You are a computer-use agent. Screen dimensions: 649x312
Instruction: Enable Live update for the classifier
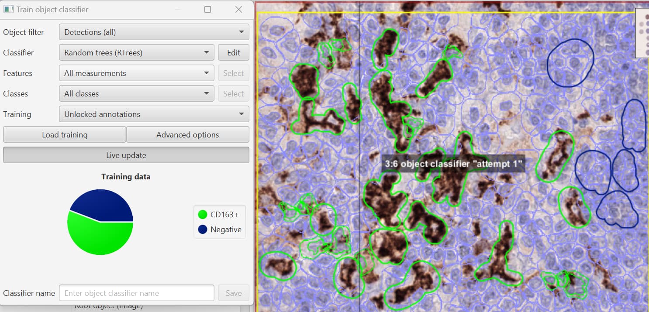[126, 155]
